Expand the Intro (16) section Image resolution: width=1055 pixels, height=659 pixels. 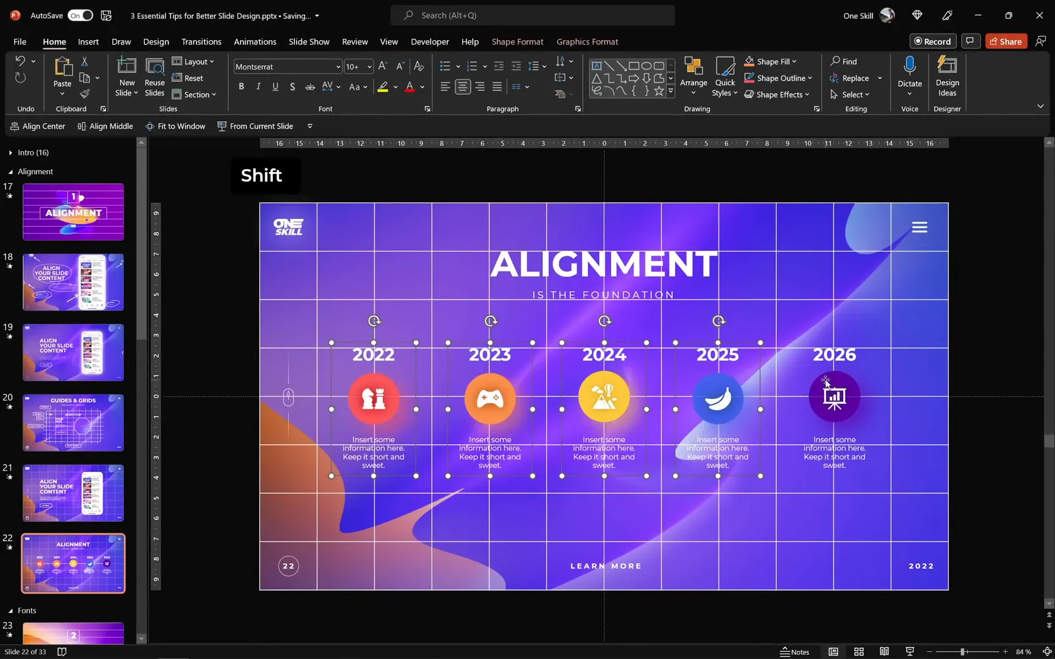[10, 153]
